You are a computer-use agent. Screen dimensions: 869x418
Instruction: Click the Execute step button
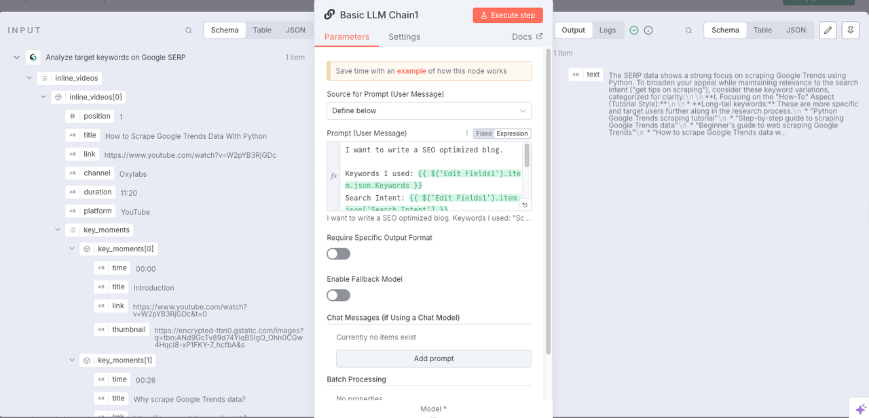tap(508, 15)
